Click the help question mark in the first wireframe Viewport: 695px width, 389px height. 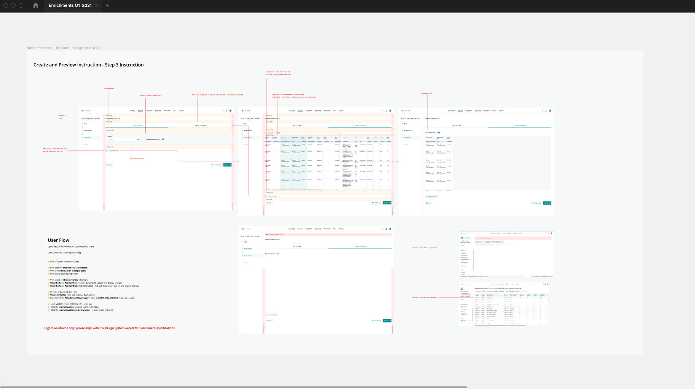(x=223, y=111)
